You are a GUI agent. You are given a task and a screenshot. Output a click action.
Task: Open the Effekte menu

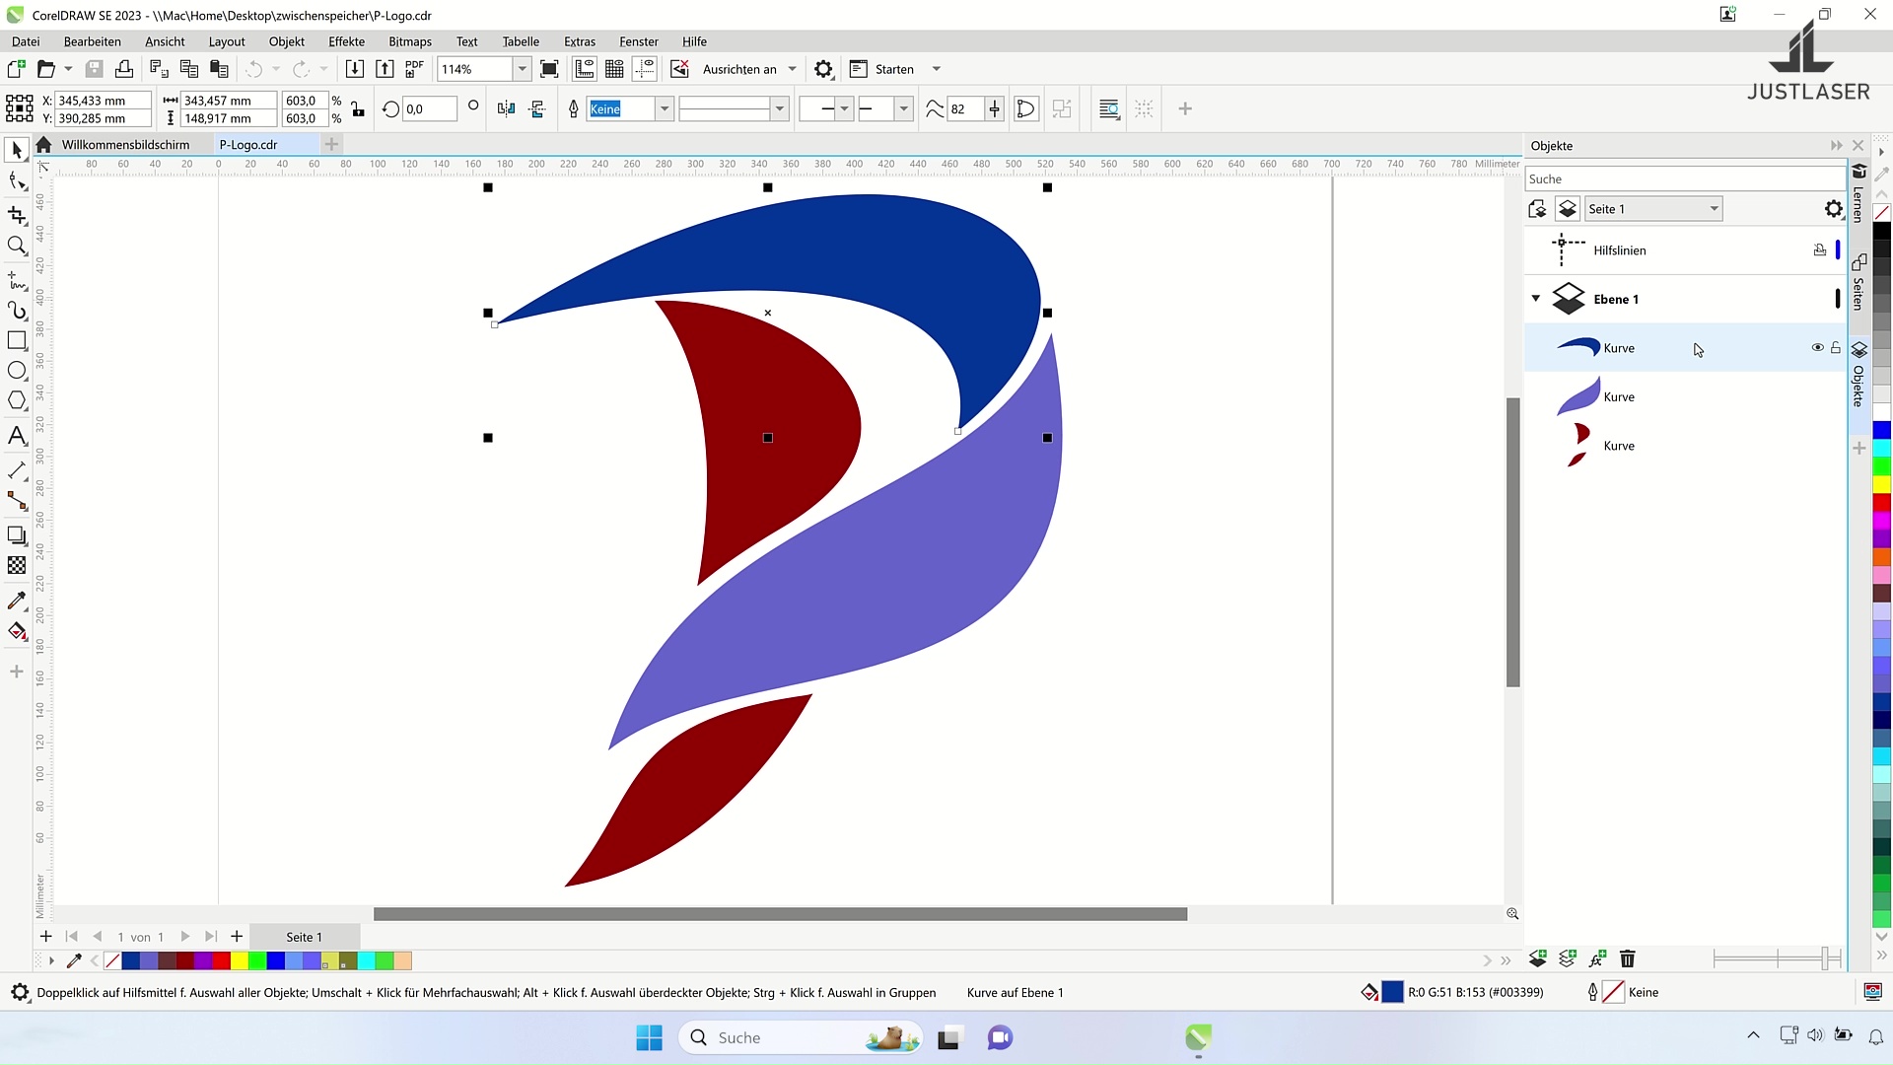point(346,41)
